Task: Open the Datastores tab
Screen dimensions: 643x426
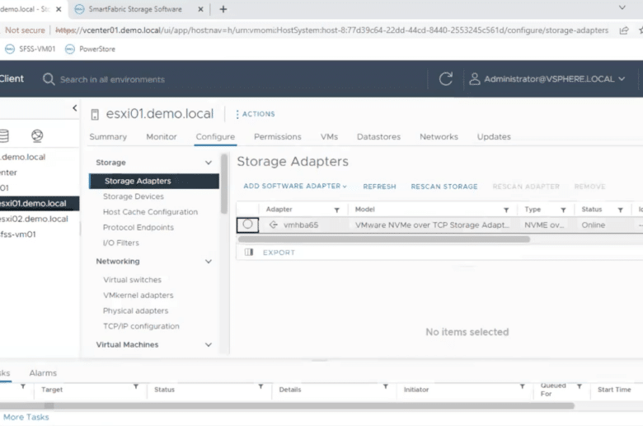Action: pos(378,137)
